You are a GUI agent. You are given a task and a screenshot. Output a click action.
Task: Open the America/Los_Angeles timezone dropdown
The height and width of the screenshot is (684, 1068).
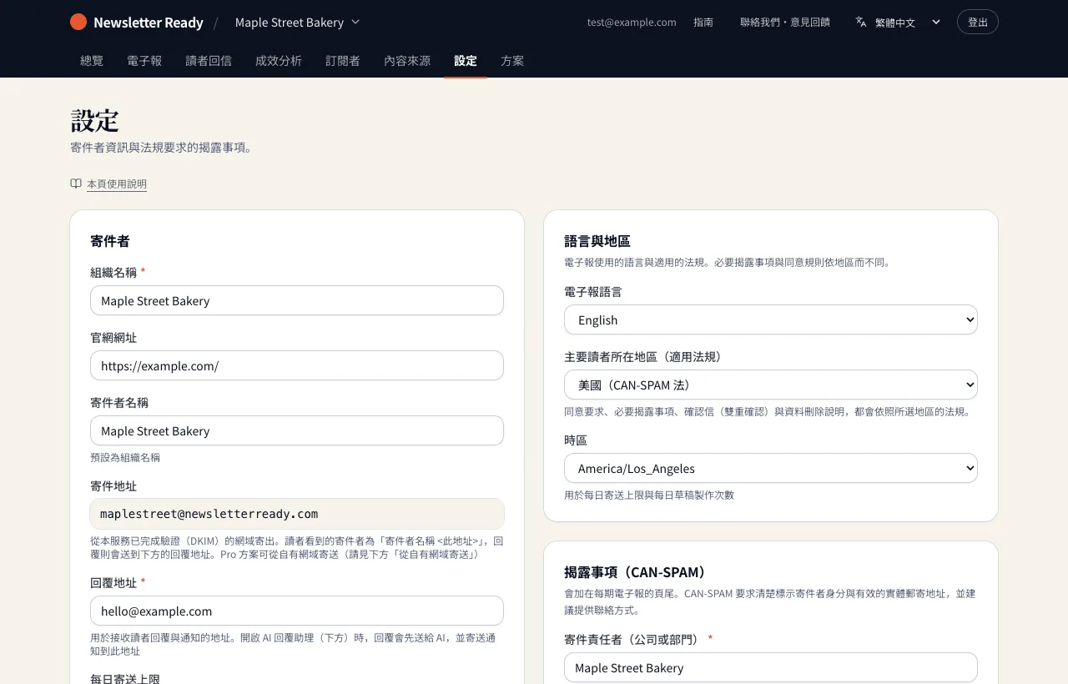pos(771,468)
